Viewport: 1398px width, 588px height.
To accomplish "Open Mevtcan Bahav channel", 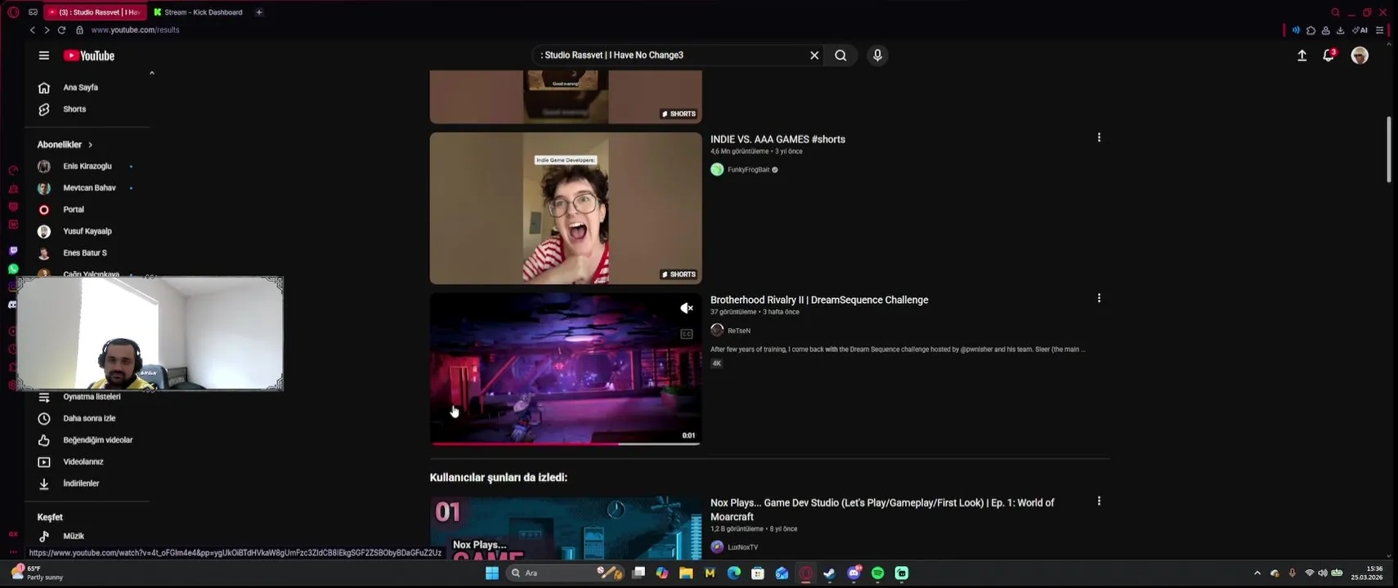I will point(89,188).
